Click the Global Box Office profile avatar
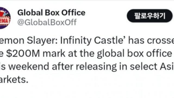The height and width of the screenshot is (98, 174). [5, 18]
